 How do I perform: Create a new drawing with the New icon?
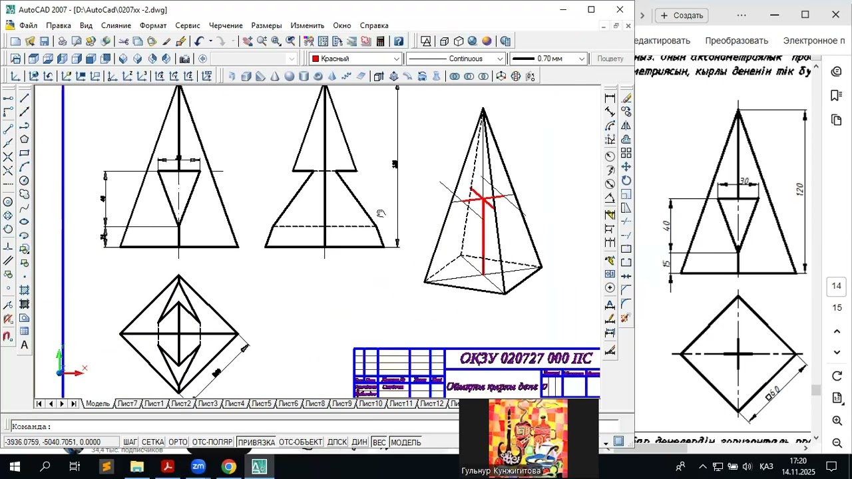tap(15, 41)
